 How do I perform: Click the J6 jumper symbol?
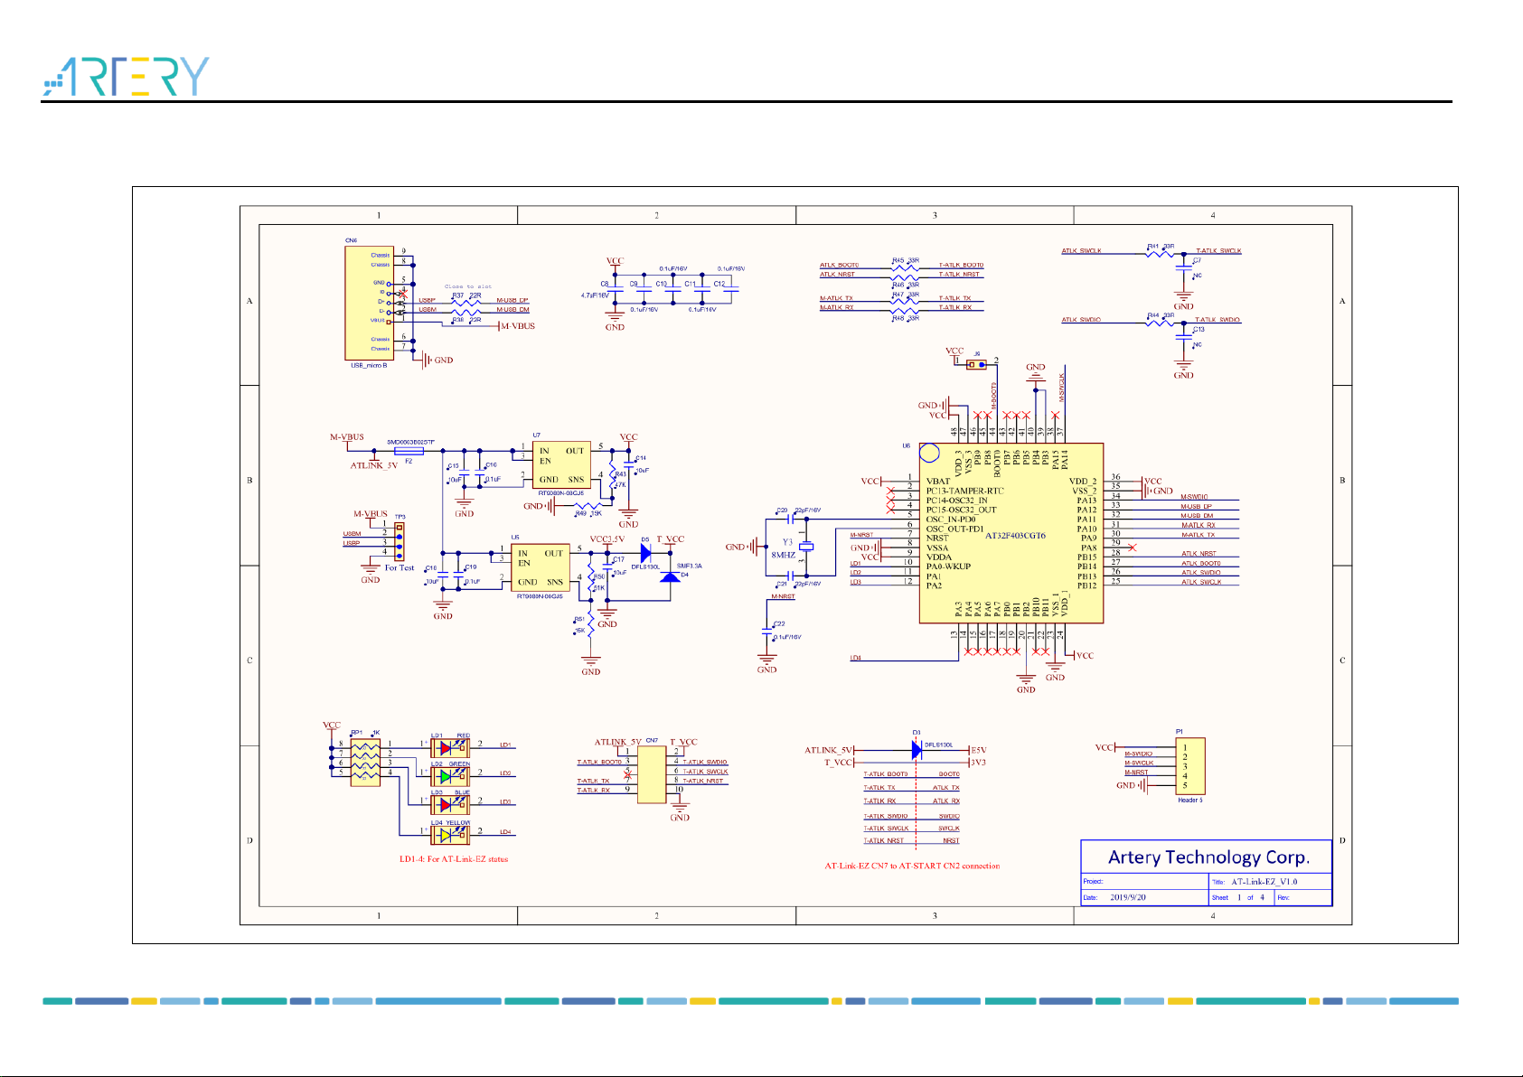(x=976, y=365)
